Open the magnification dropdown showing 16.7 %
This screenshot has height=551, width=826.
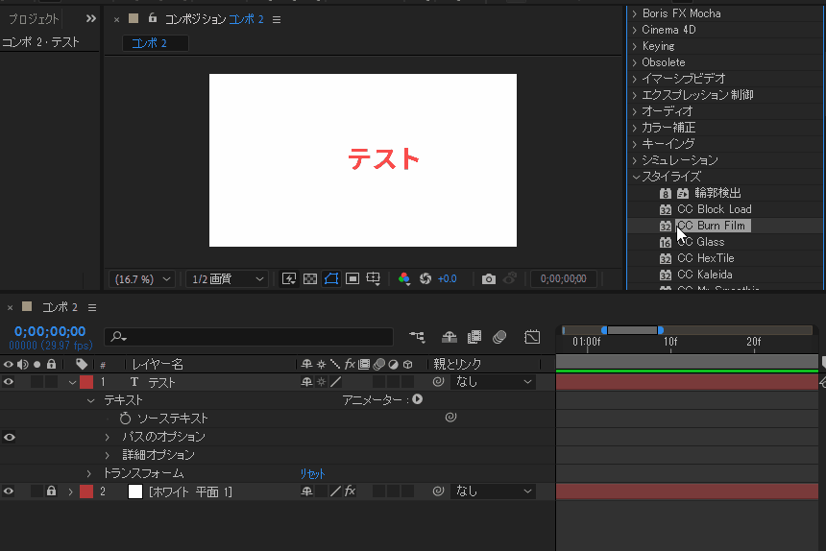(142, 279)
